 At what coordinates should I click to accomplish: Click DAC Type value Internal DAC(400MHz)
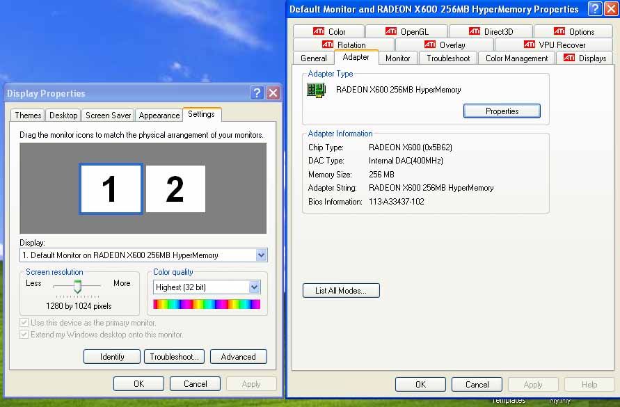(x=406, y=161)
